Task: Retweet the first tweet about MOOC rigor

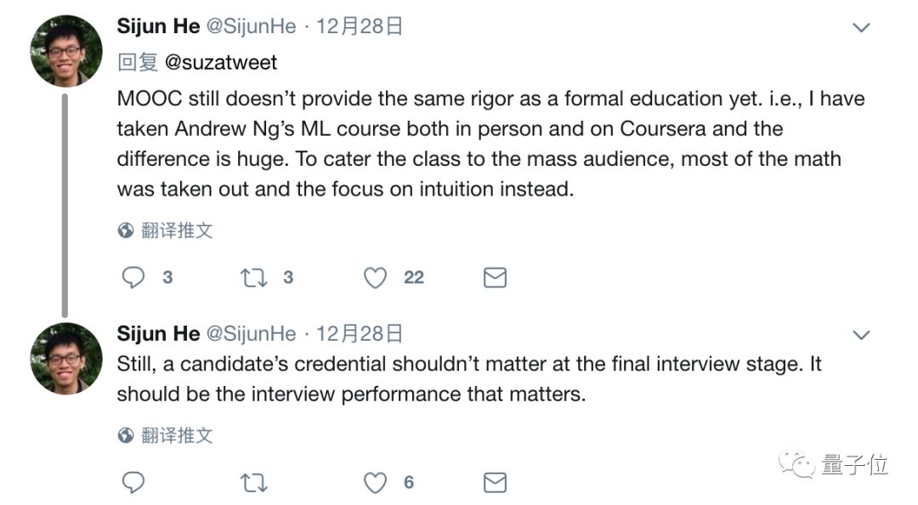Action: click(x=254, y=277)
